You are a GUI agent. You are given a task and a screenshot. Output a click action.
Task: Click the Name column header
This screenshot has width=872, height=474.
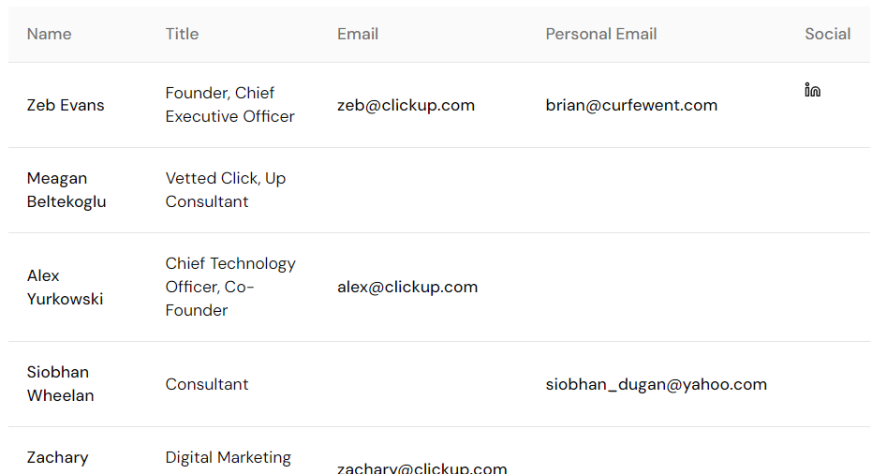pos(49,34)
